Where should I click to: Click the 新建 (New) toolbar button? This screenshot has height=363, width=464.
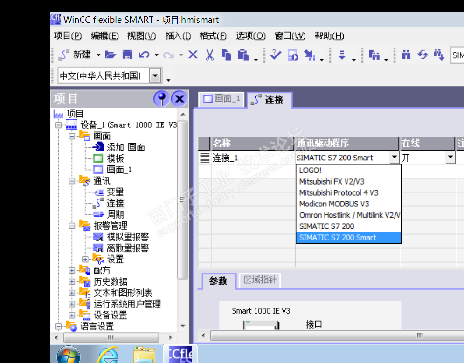tap(75, 55)
